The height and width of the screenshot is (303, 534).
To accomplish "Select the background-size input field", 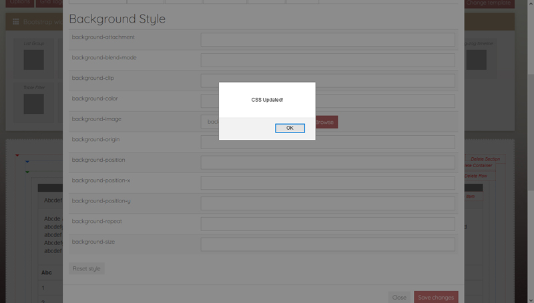I will 327,244.
